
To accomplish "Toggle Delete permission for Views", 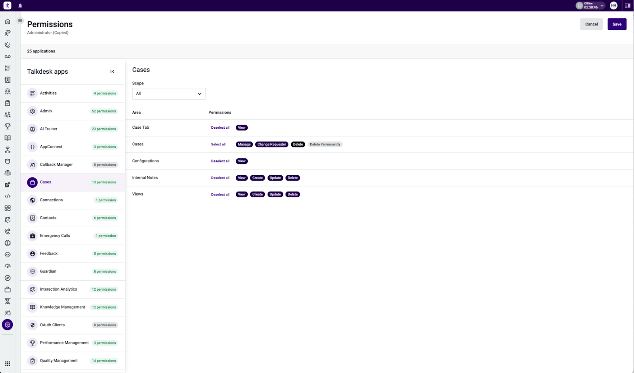I will tap(292, 194).
